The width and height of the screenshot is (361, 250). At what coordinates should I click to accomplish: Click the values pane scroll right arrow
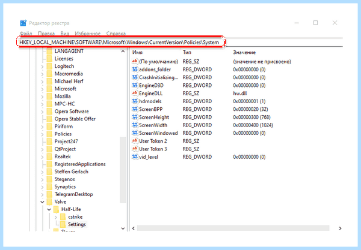(340, 228)
